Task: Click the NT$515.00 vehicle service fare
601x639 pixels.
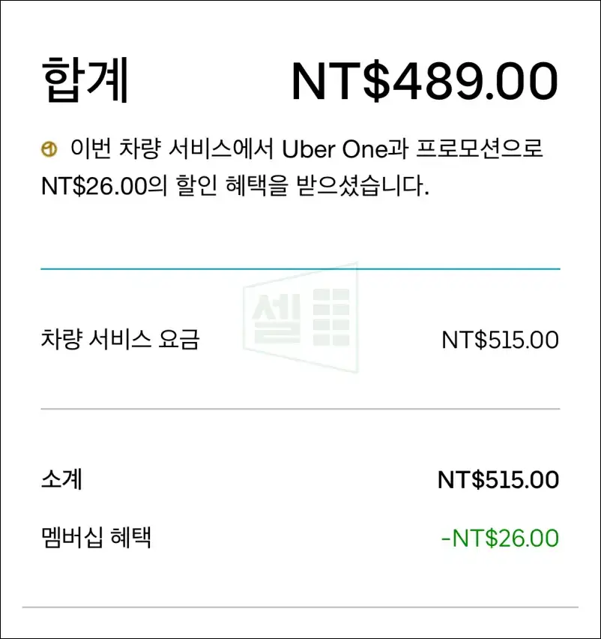Action: click(500, 340)
